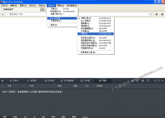Viewport: 165px width, 118px height.
Task: Choose 附加组件 in tools menu
Action: (62, 11)
